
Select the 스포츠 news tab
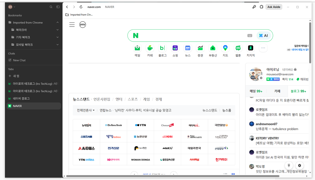point(133,99)
